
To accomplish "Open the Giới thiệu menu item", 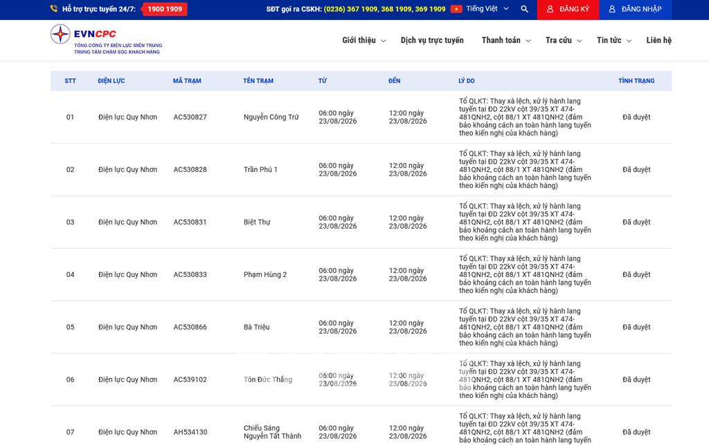I will [359, 40].
